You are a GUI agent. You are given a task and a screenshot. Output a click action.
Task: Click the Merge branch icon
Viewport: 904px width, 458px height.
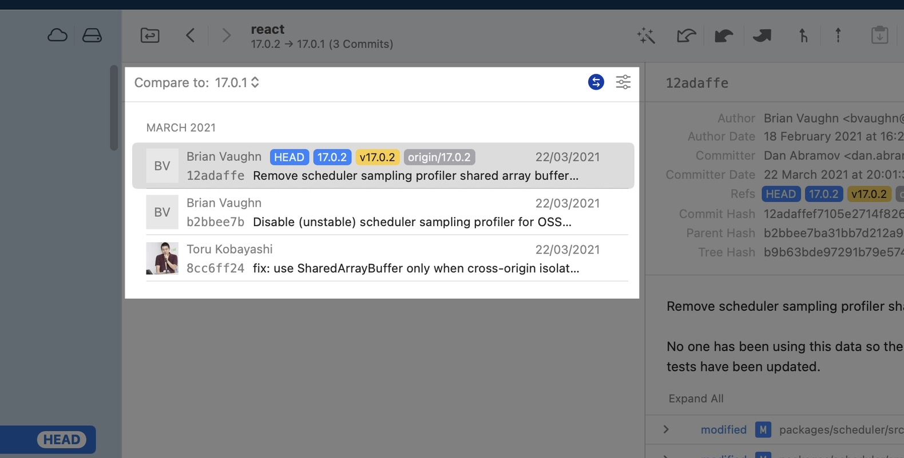point(803,35)
